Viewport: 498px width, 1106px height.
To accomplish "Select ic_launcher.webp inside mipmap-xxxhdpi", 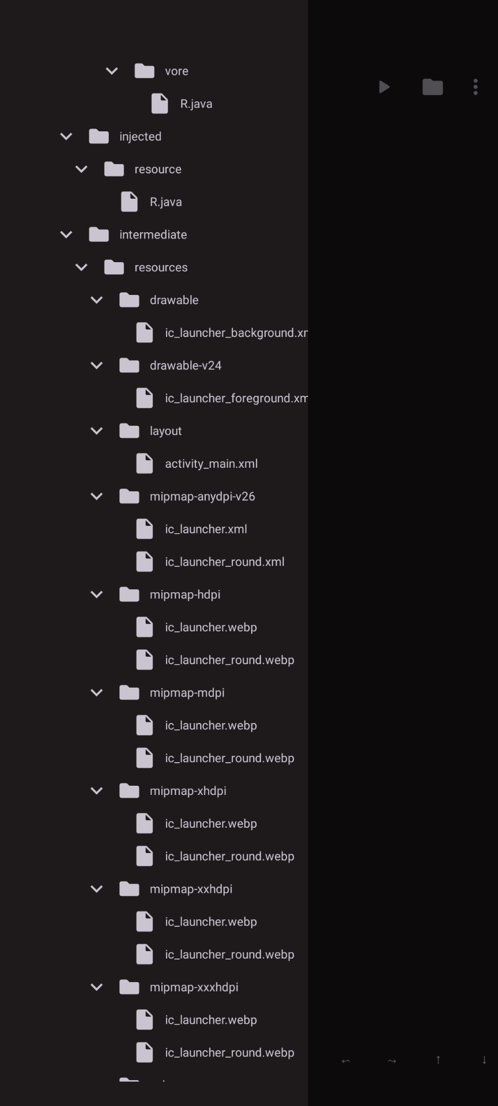I will (211, 1020).
